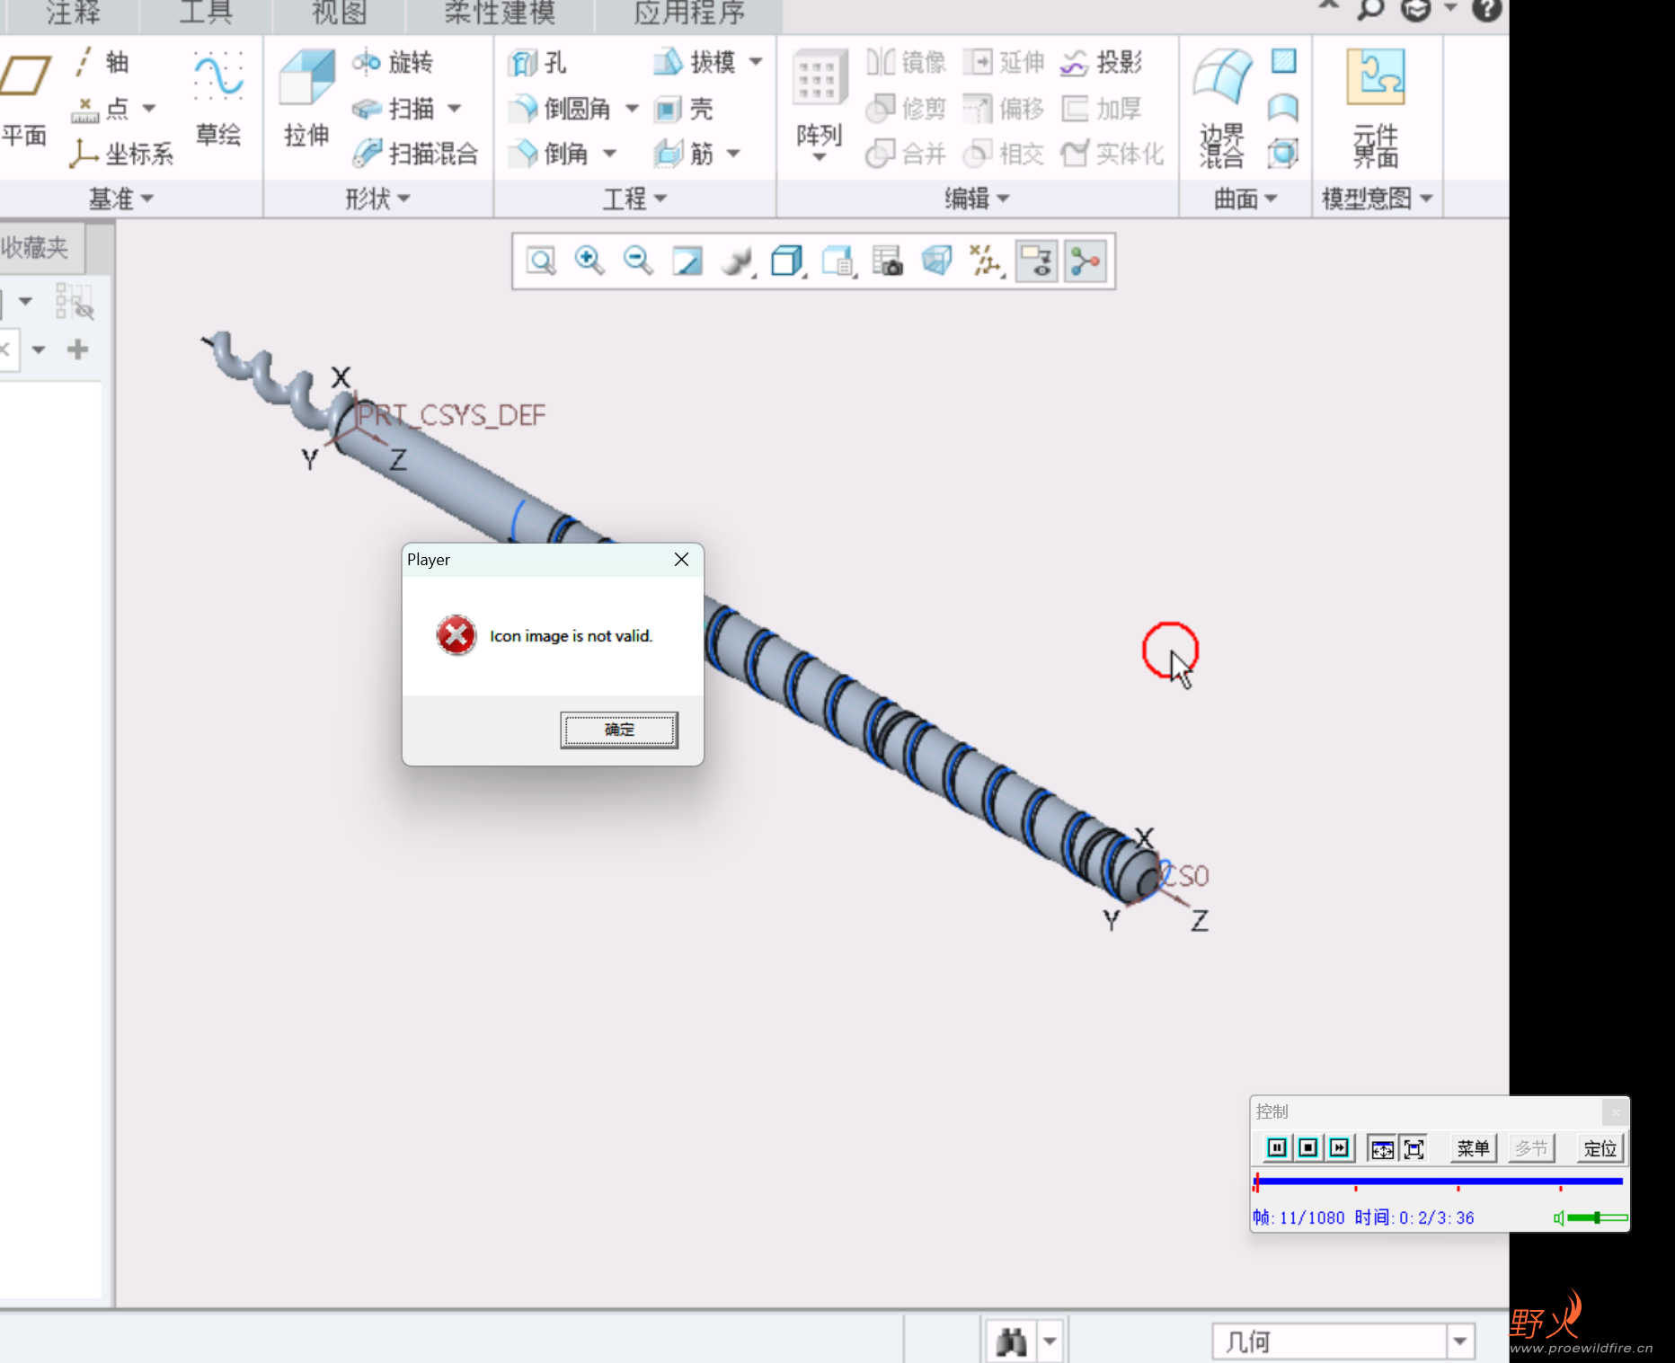Switch to the 柔性建模 ribbon tab
The image size is (1675, 1363).
coord(500,13)
